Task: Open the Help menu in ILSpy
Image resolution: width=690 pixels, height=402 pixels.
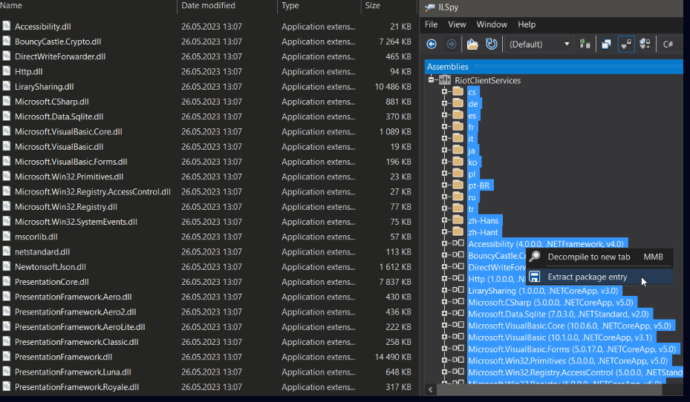Action: coord(527,24)
